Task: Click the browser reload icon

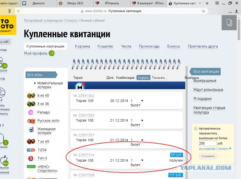Action: tap(18, 11)
